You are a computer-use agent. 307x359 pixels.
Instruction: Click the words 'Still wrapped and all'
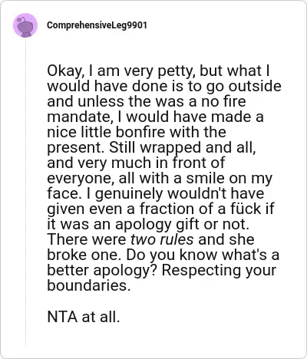183,148
